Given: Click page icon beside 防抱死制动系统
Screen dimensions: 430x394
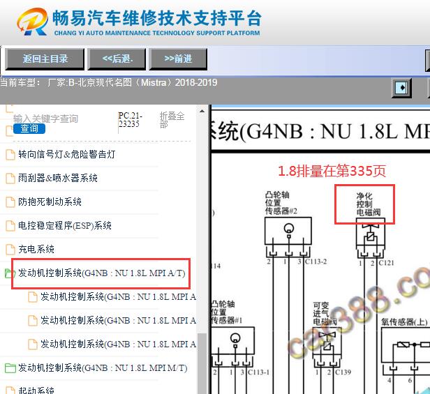Looking at the screenshot, I should point(10,202).
